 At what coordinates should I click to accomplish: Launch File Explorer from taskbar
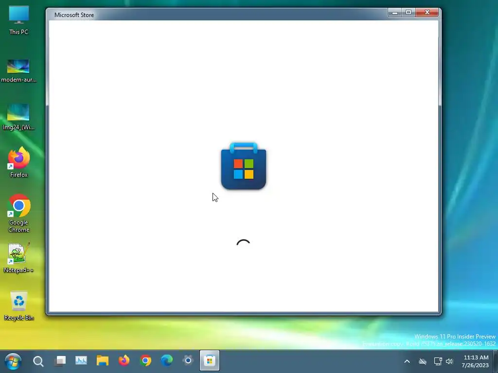pos(103,361)
